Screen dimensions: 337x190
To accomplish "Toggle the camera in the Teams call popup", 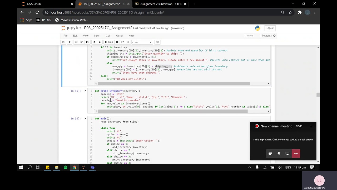I will tap(270, 154).
